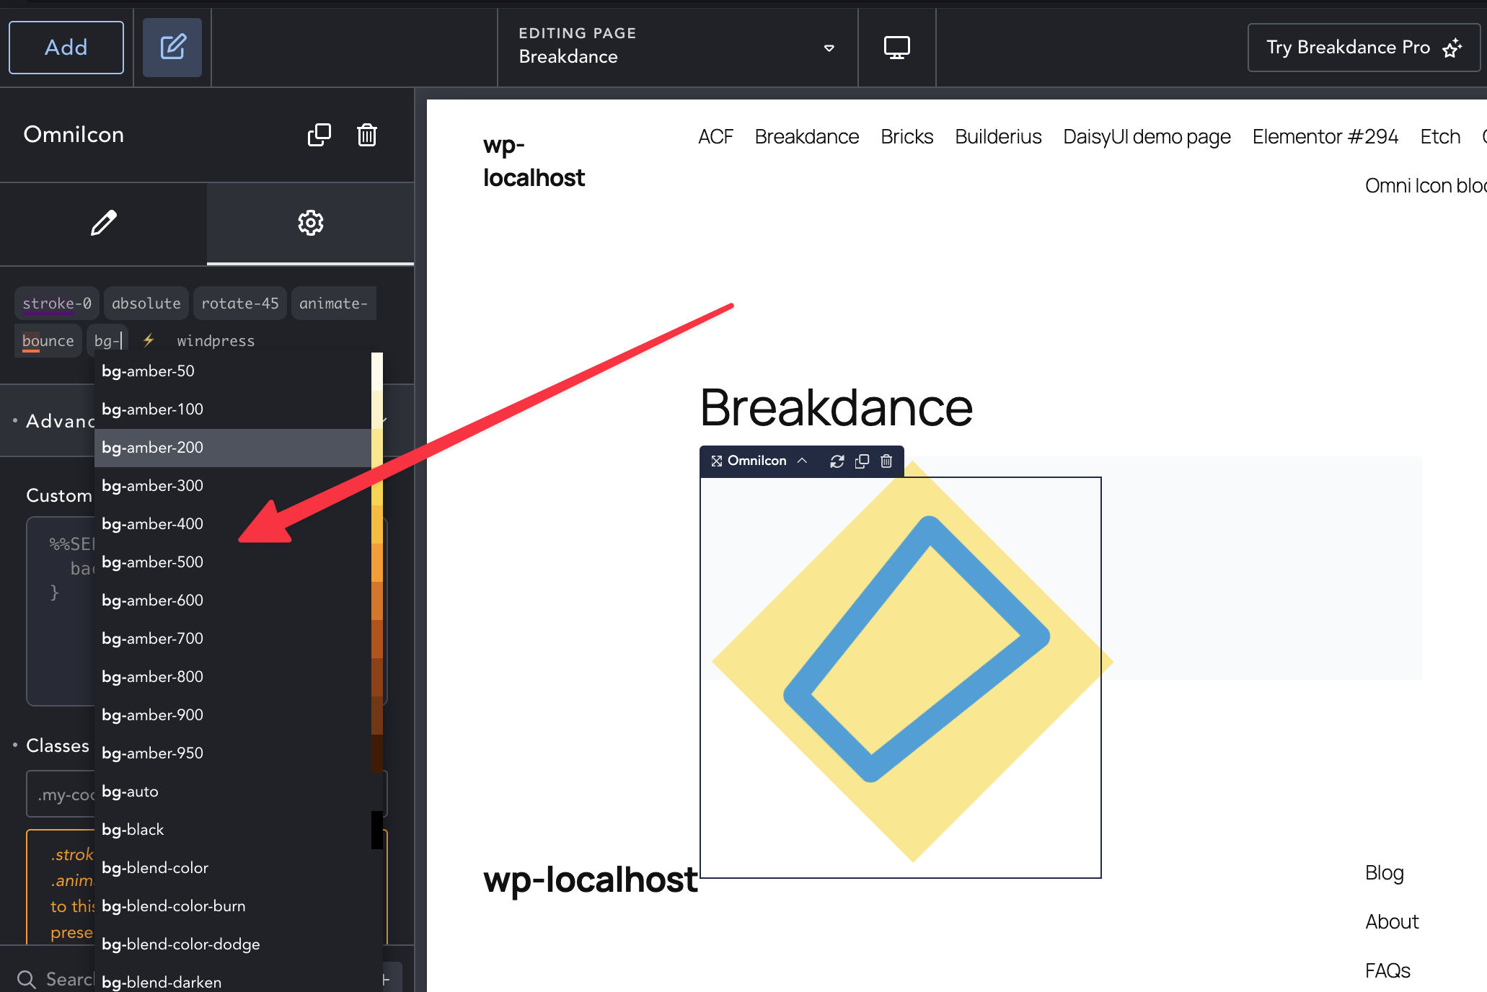Screen dimensions: 1487x992
Task: Open the footer wp-localhost link
Action: [591, 880]
